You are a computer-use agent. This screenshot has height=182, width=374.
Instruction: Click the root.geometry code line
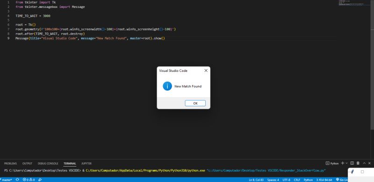[x=96, y=29]
